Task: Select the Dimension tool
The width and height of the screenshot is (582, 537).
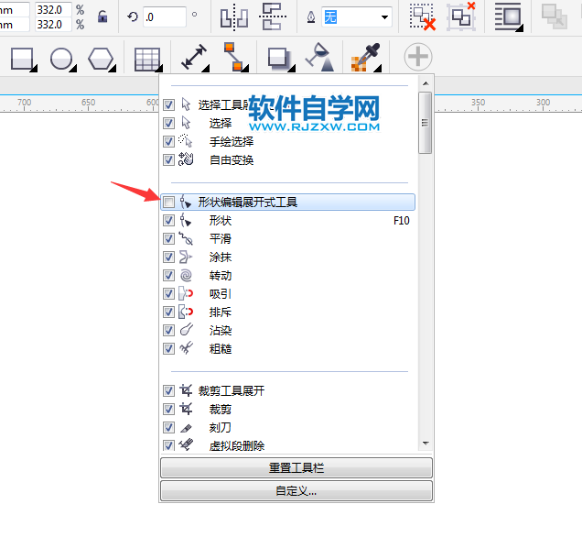Action: click(x=194, y=57)
